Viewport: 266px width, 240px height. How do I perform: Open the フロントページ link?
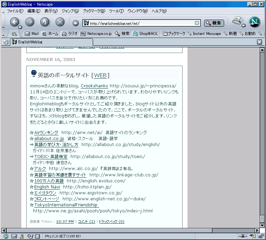pos(47,199)
